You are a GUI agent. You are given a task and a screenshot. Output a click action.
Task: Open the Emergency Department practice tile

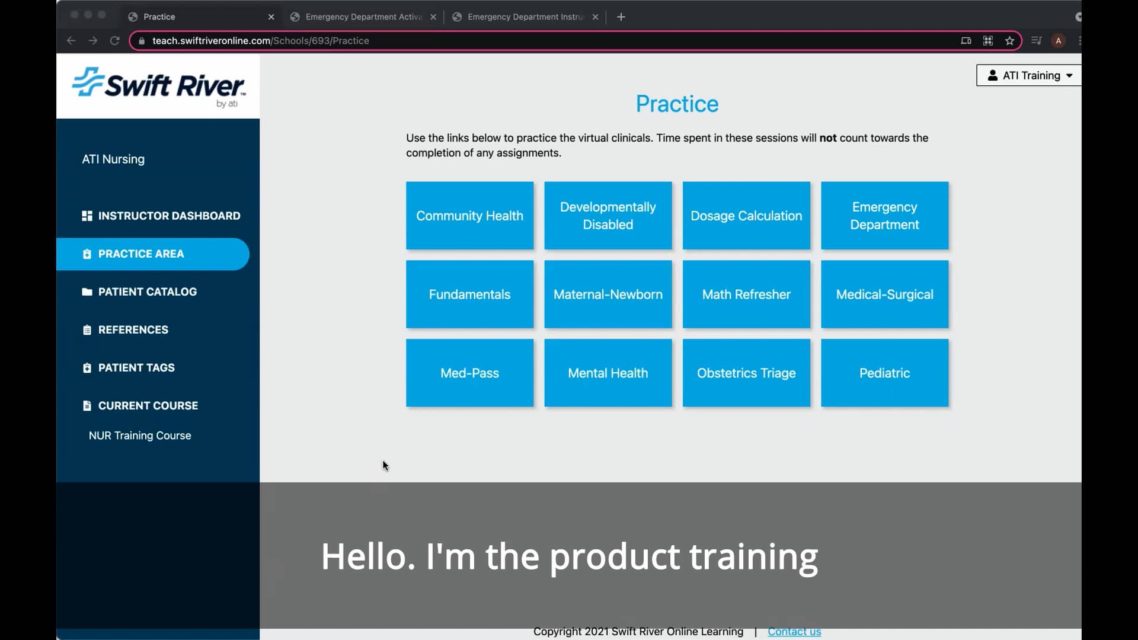(884, 216)
